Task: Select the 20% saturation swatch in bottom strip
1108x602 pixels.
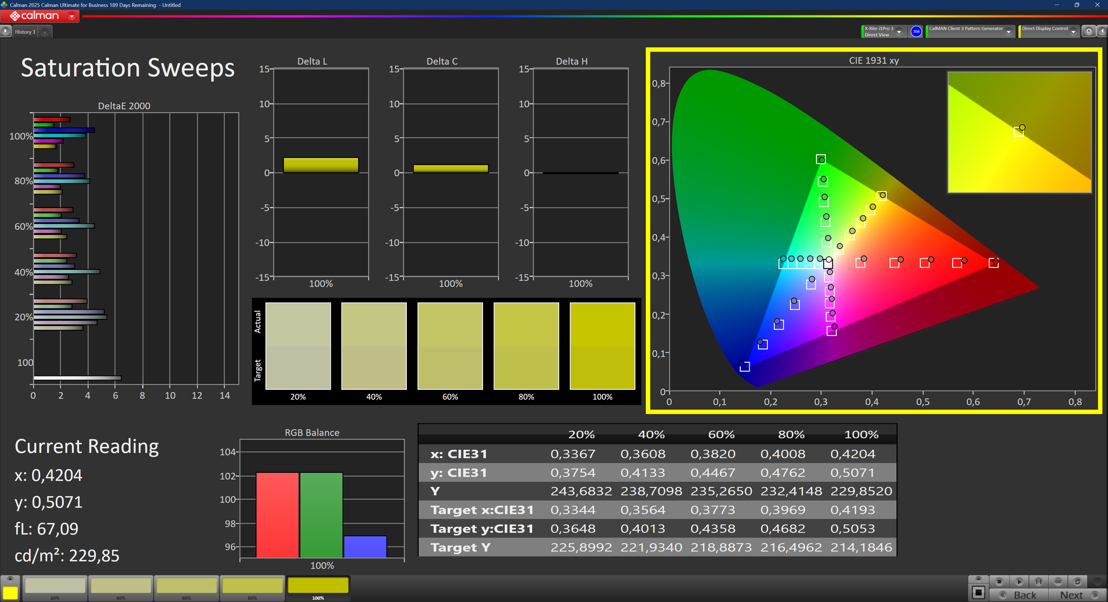Action: 55,586
